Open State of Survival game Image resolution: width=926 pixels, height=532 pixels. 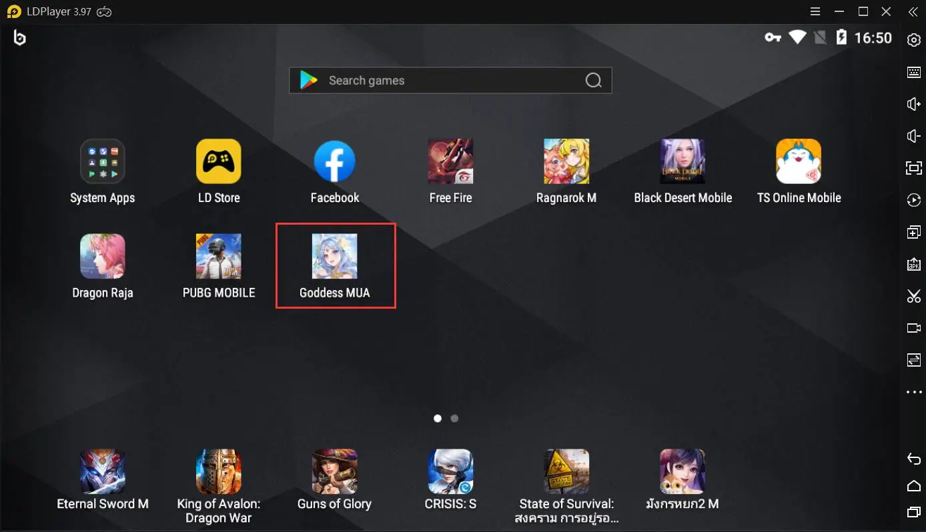[x=566, y=471]
